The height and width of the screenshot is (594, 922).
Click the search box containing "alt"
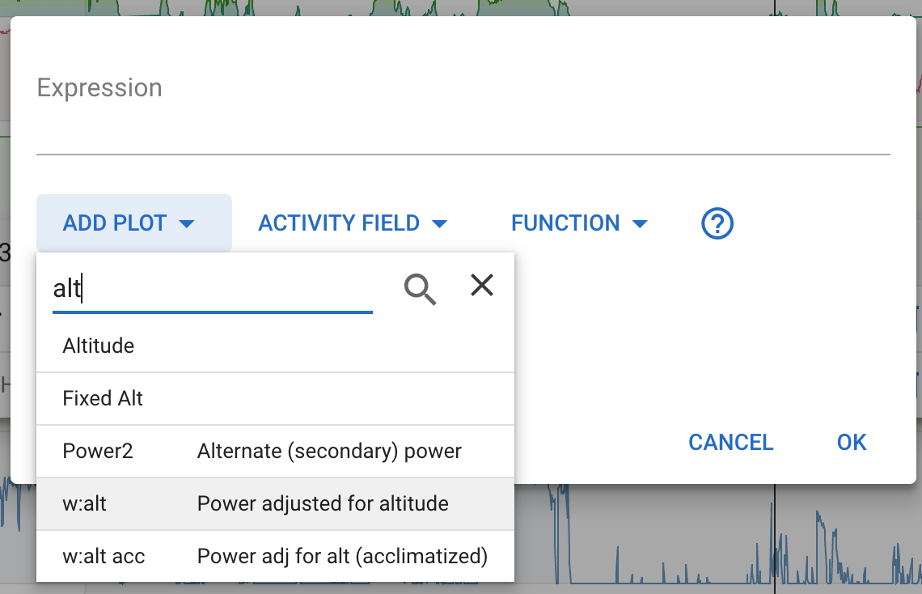[212, 289]
